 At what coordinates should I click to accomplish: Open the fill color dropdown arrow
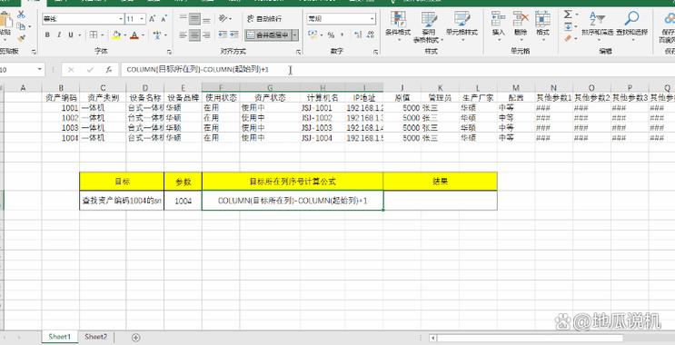pyautogui.click(x=124, y=35)
